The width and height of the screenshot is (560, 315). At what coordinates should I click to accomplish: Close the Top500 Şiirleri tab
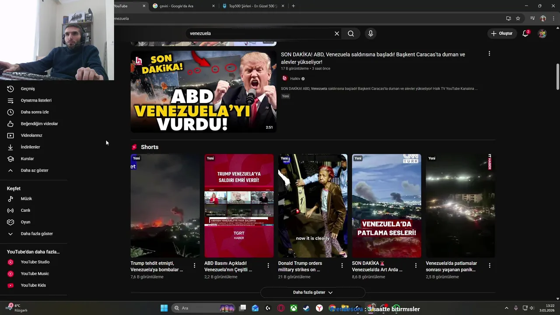point(283,6)
